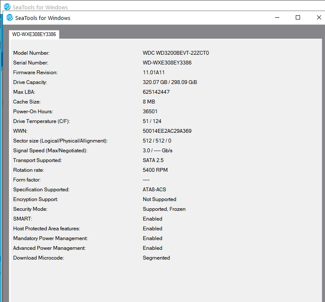
Task: Click the SeaTools logo icon in the front title bar
Action: coord(10,17)
